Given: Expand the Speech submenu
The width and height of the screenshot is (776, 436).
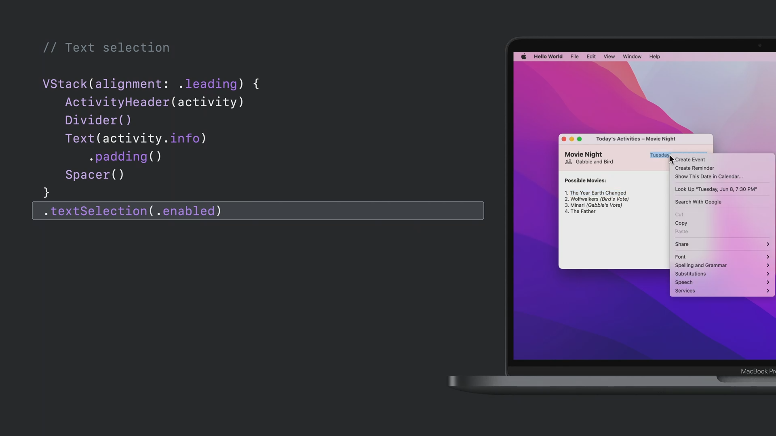Looking at the screenshot, I should (x=684, y=282).
